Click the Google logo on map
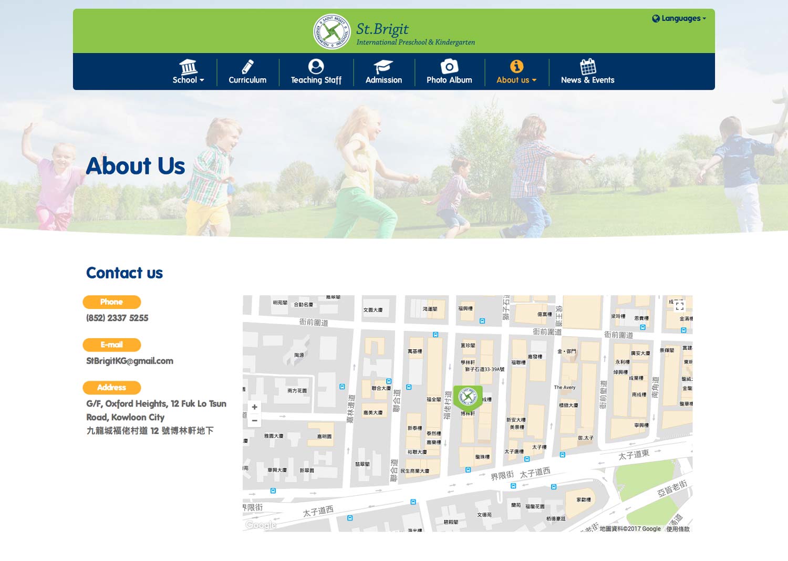The image size is (788, 561). point(261,525)
